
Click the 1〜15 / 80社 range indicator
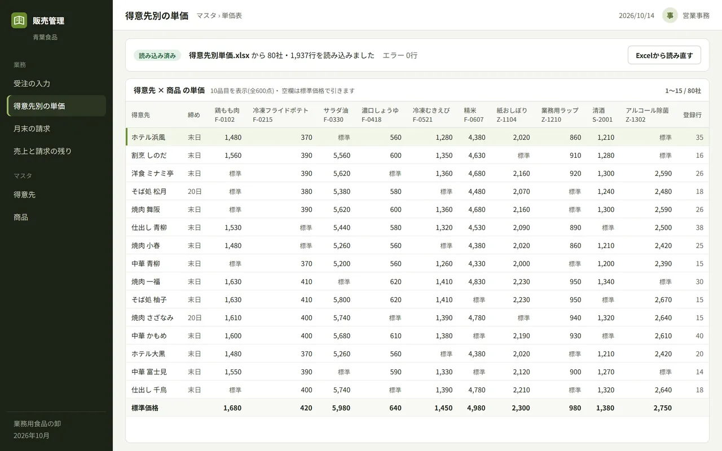click(683, 90)
